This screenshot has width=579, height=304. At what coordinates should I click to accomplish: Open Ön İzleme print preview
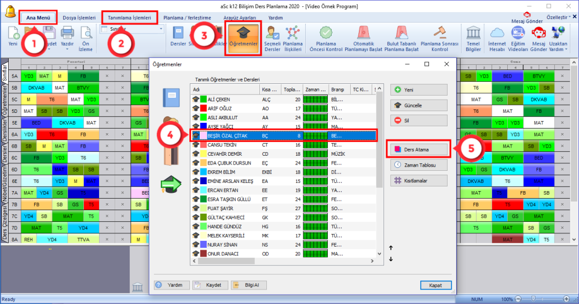86,39
